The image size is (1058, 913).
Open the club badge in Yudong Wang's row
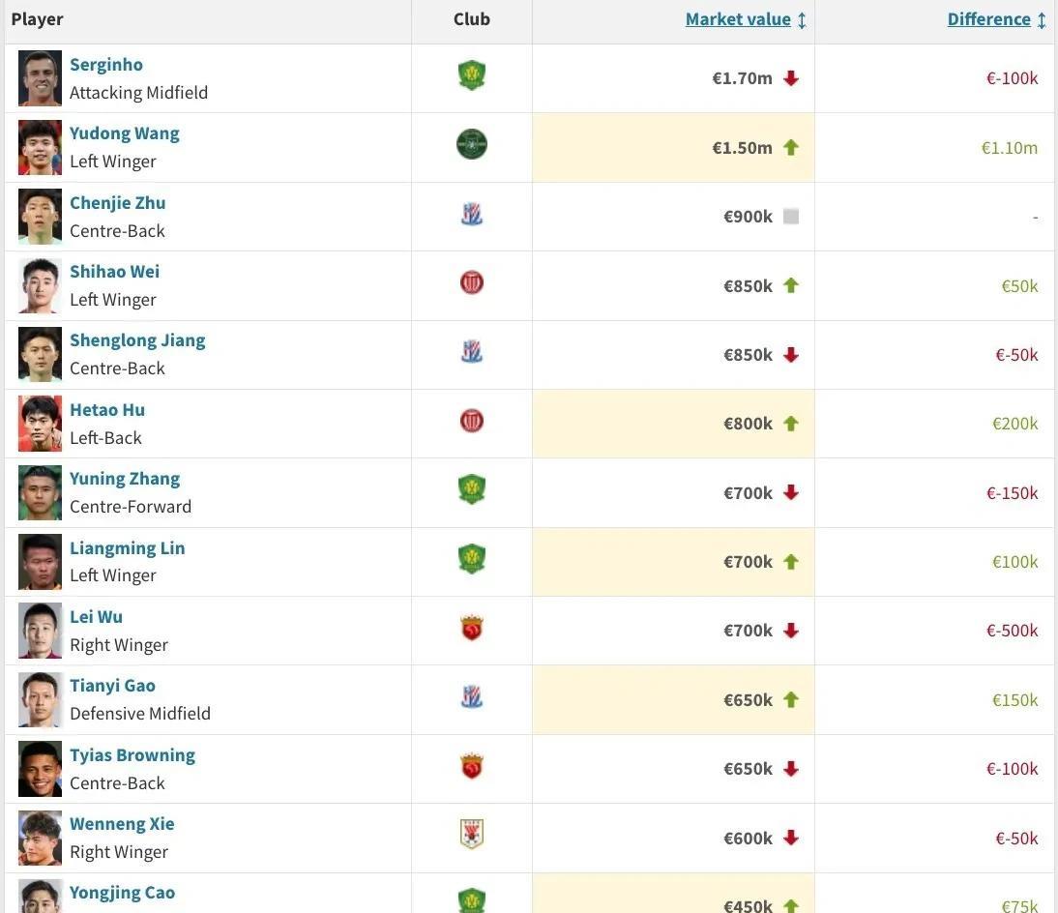tap(472, 144)
